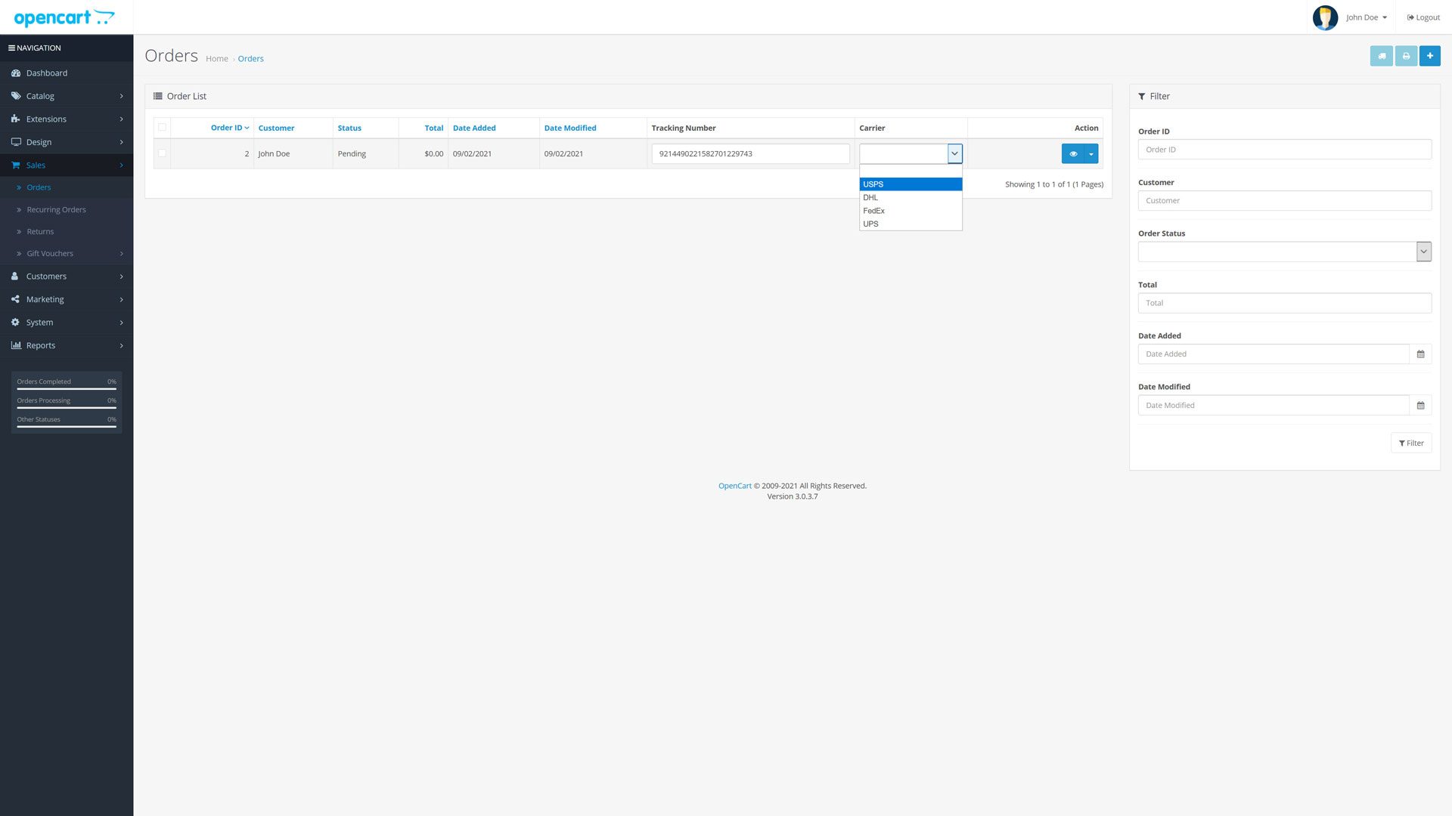
Task: Expand the Gift Vouchers sidebar menu
Action: coord(49,253)
